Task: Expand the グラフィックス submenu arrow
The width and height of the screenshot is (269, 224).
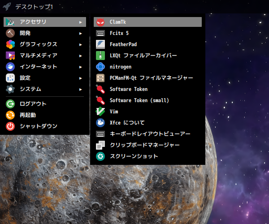Action: coord(80,44)
